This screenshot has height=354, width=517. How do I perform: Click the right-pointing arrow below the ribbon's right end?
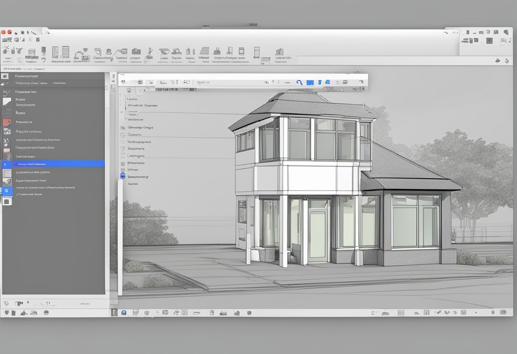point(507,61)
